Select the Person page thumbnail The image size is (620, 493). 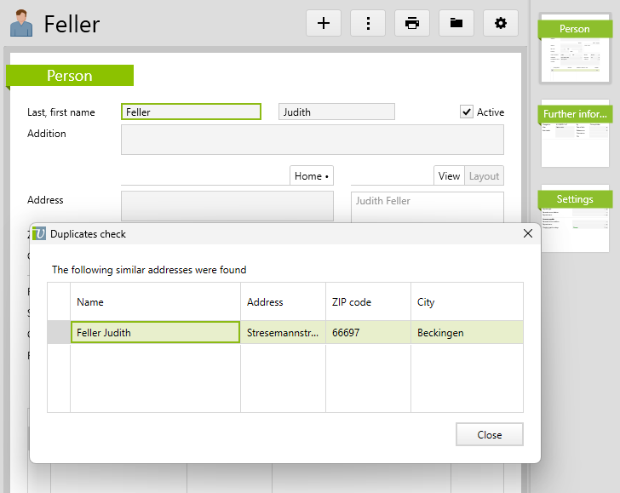575,53
